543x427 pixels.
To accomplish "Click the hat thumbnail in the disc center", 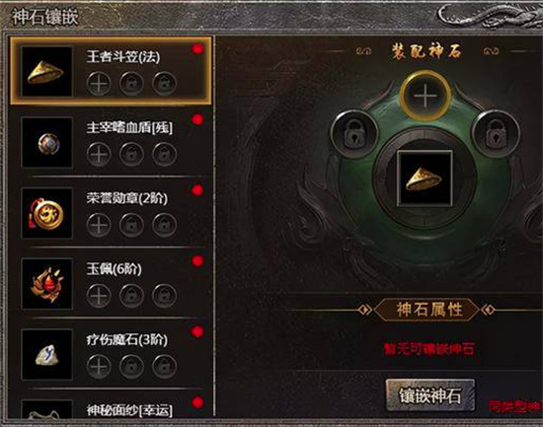I will pos(425,178).
